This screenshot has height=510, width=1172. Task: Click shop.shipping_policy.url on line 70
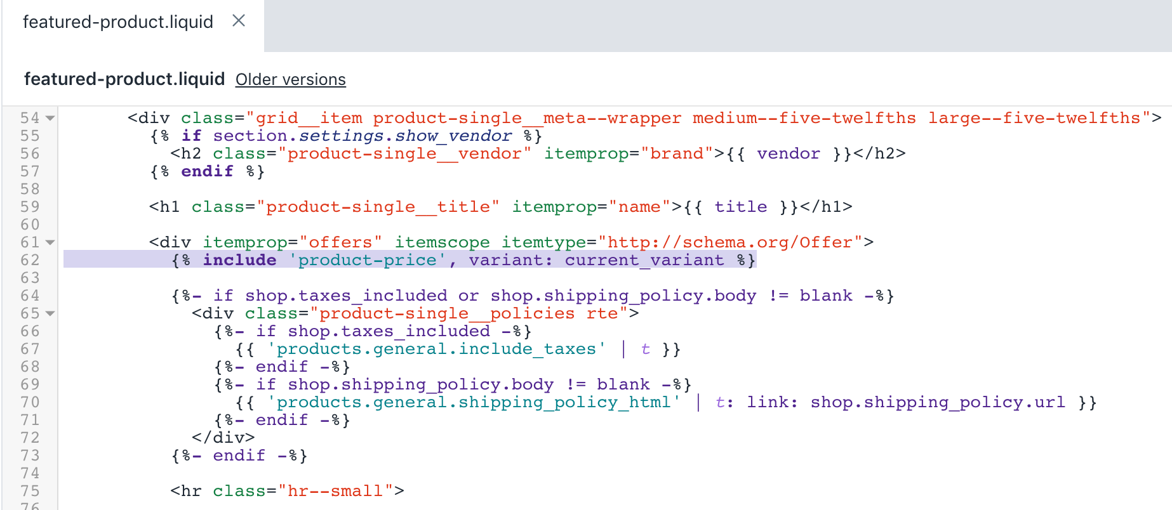point(938,402)
